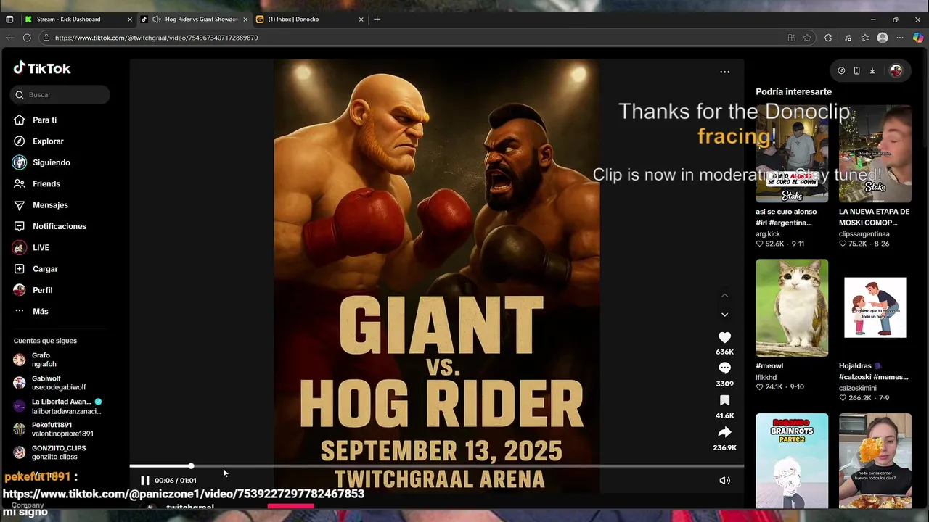929x522 pixels.
Task: Share the video with the arrow icon
Action: pos(724,432)
